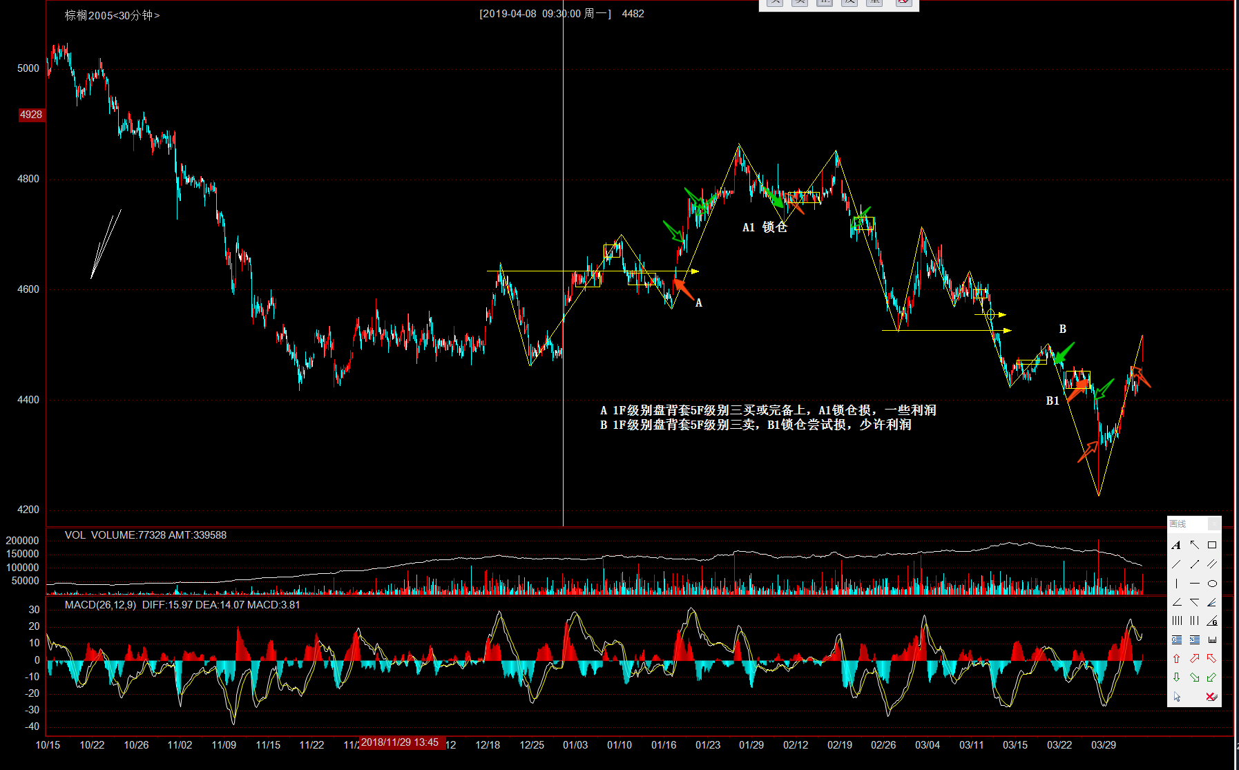Click the 11/09 date axis label
This screenshot has height=770, width=1239.
click(224, 745)
